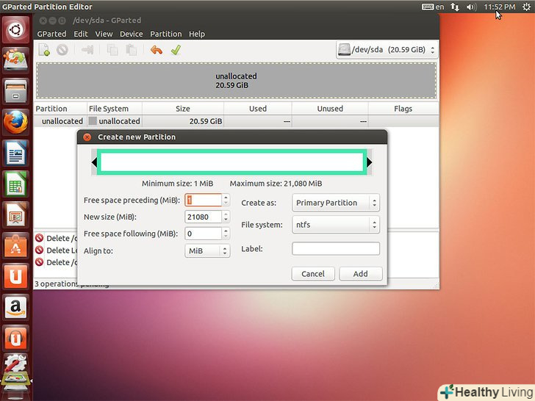Open the Partition menu
The width and height of the screenshot is (535, 401).
click(166, 34)
